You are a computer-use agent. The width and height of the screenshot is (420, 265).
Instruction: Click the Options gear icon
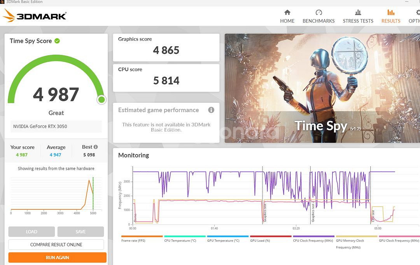(x=418, y=12)
